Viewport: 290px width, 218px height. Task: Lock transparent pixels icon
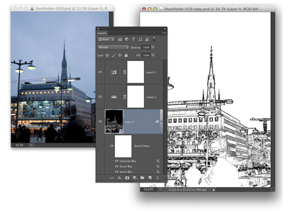pos(107,55)
